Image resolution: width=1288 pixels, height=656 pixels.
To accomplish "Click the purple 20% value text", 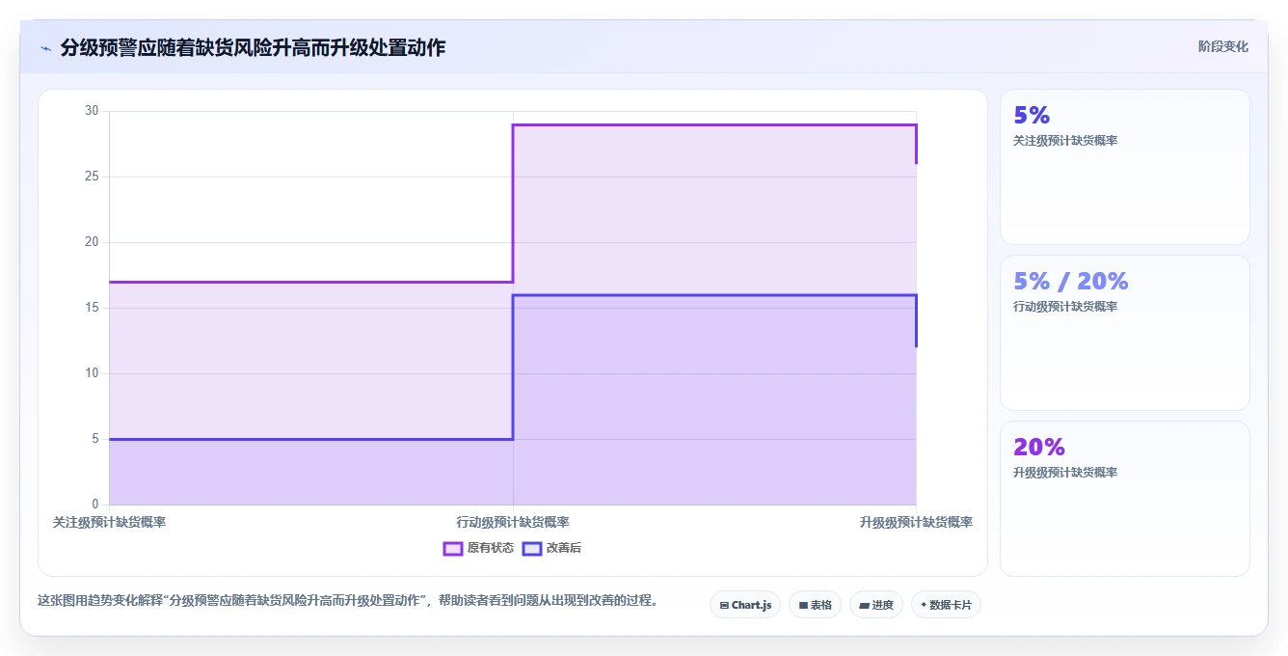I will click(x=1039, y=447).
